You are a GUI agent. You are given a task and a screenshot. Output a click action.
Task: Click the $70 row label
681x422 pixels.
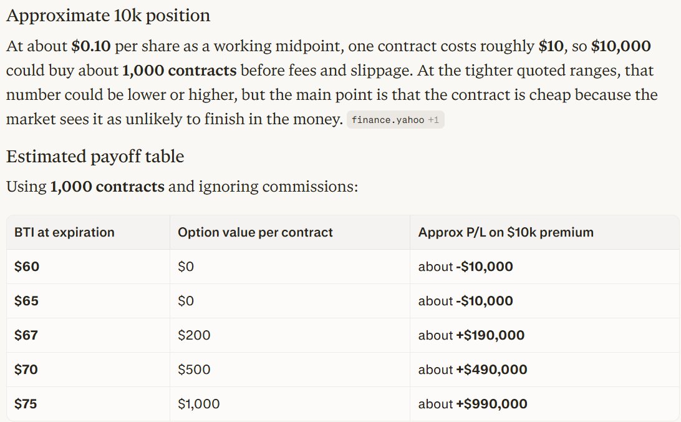coord(26,370)
